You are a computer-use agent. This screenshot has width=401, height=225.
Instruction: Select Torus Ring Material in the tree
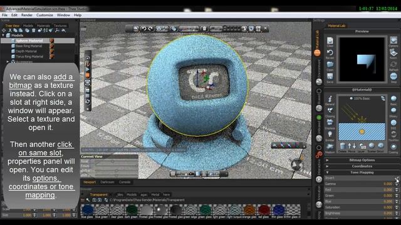pos(29,57)
